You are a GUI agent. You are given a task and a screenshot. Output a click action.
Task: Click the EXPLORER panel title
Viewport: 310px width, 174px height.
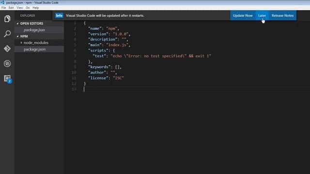[x=28, y=15]
